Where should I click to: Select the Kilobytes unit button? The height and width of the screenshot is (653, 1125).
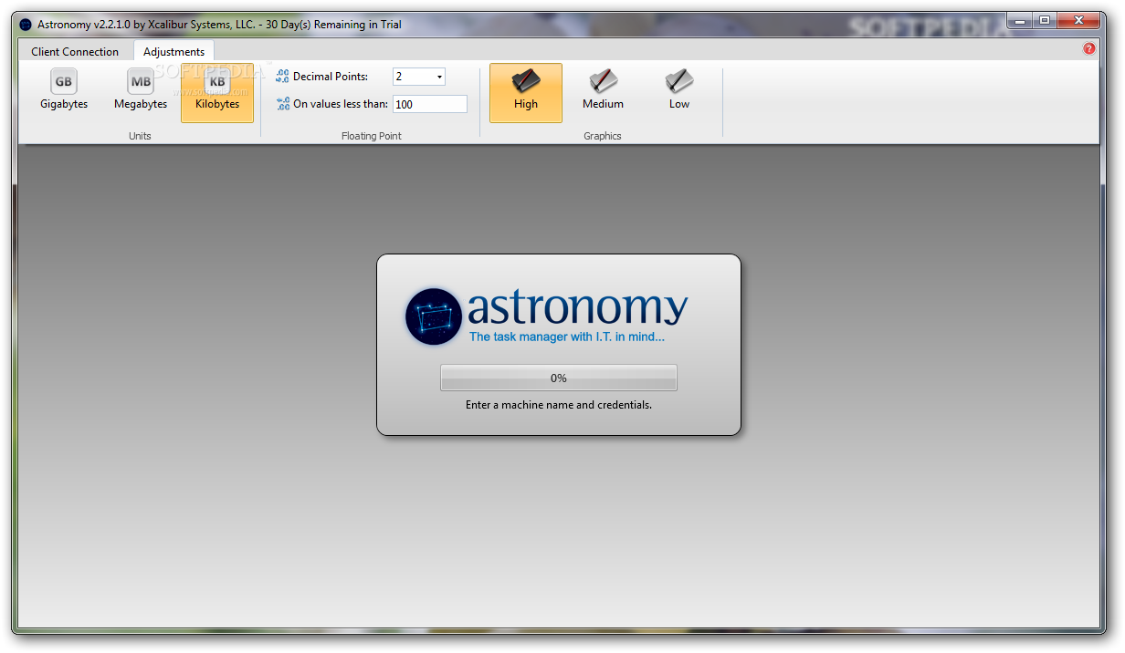point(217,92)
